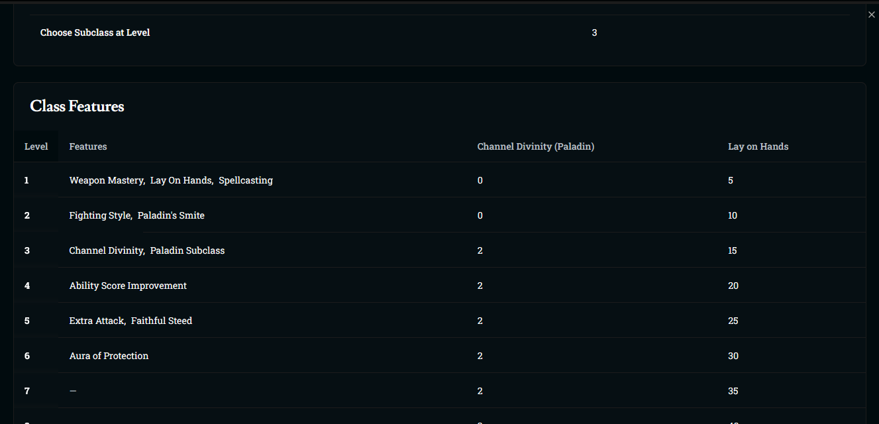Open the Paladin's Smite feature
The width and height of the screenshot is (879, 424).
(x=171, y=215)
